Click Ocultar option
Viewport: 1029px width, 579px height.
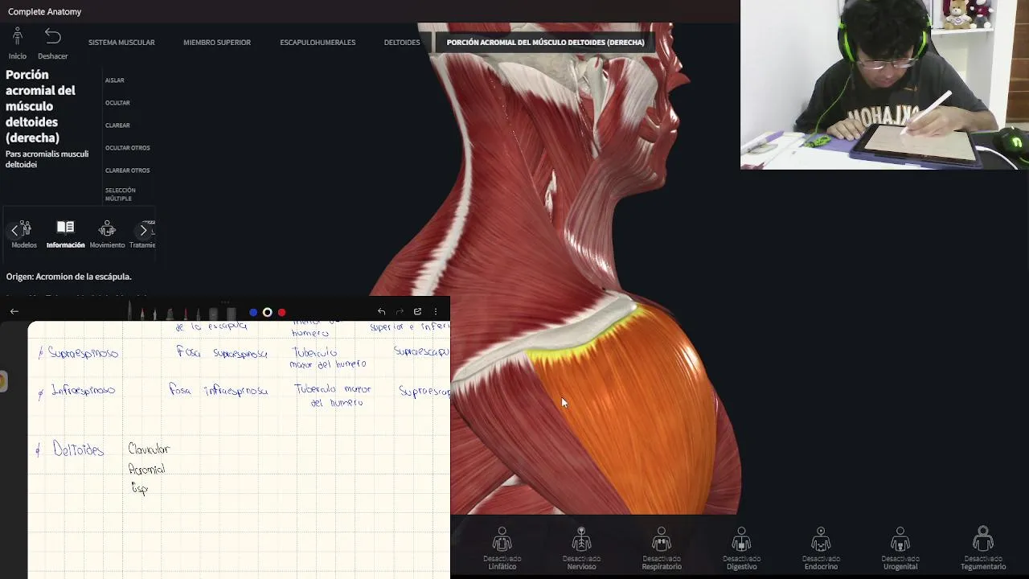click(x=117, y=103)
